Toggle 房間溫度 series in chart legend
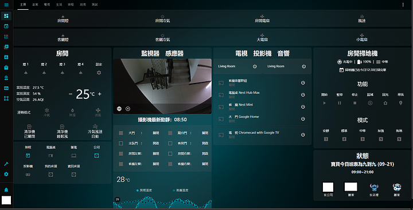The height and width of the screenshot is (210, 413). point(144,191)
